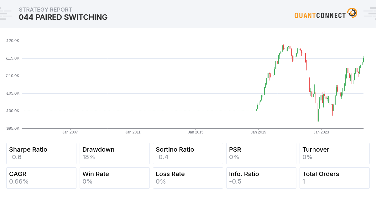Click the Sortino Ratio label
Image resolution: width=376 pixels, height=198 pixels.
click(175, 149)
